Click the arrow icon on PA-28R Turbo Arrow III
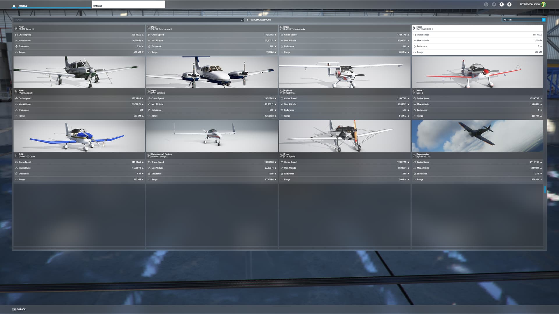This screenshot has height=314, width=559. [x=148, y=28]
